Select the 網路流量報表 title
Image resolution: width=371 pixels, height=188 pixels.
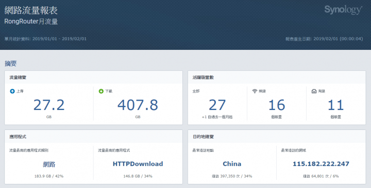[x=31, y=10]
